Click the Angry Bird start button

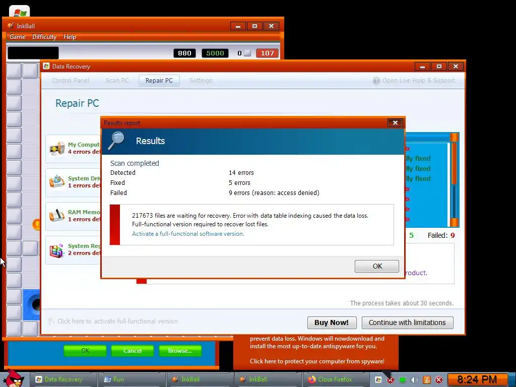click(14, 378)
